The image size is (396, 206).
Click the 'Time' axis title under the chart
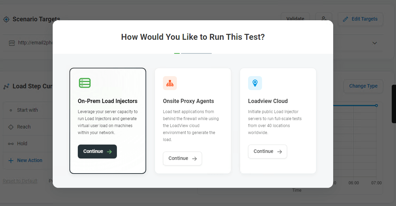point(297,190)
